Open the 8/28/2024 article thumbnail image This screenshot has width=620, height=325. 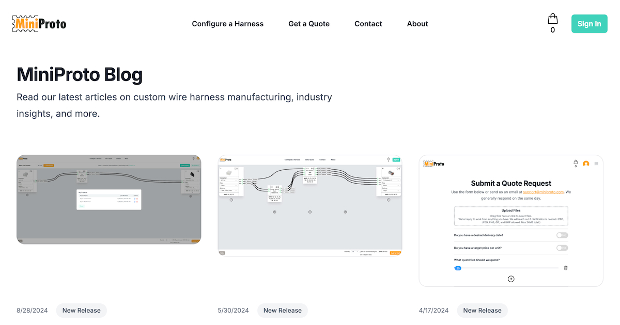point(109,200)
